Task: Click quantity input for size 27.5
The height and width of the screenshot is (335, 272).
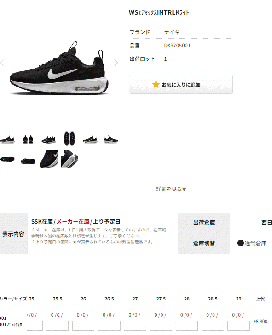Action: [161, 326]
